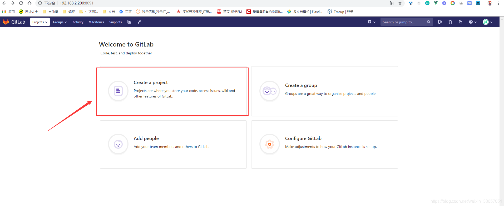
Task: Go forward in the browser
Action: [x=13, y=3]
